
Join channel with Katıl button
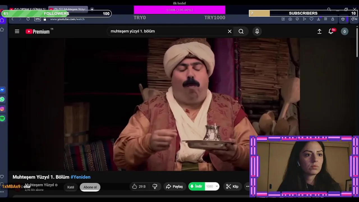click(x=71, y=187)
